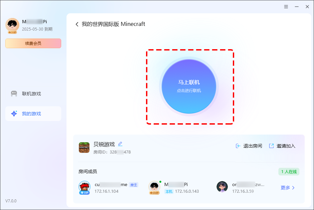
Task: Click the 房间成员 heading
Action: click(88, 171)
